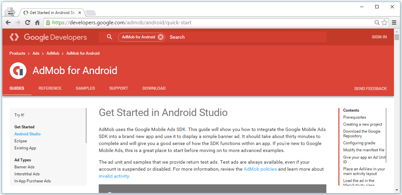Go to the DOWNLOAD tab

[154, 88]
